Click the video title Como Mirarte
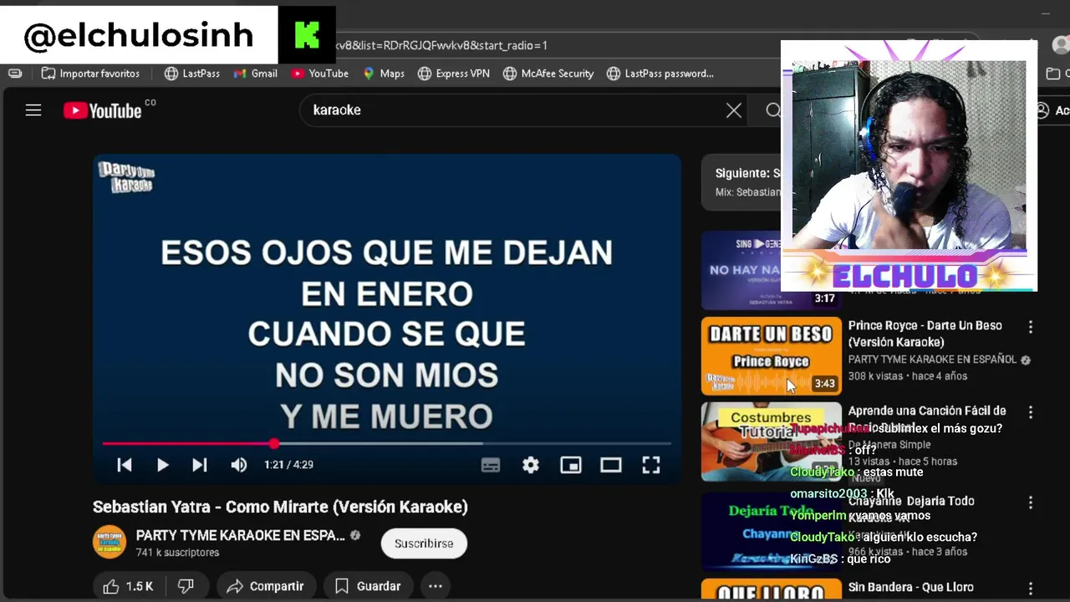Viewport: 1070px width, 602px height. (280, 507)
